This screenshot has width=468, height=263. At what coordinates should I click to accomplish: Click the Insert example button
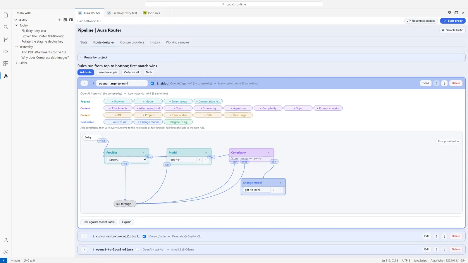[x=108, y=72]
